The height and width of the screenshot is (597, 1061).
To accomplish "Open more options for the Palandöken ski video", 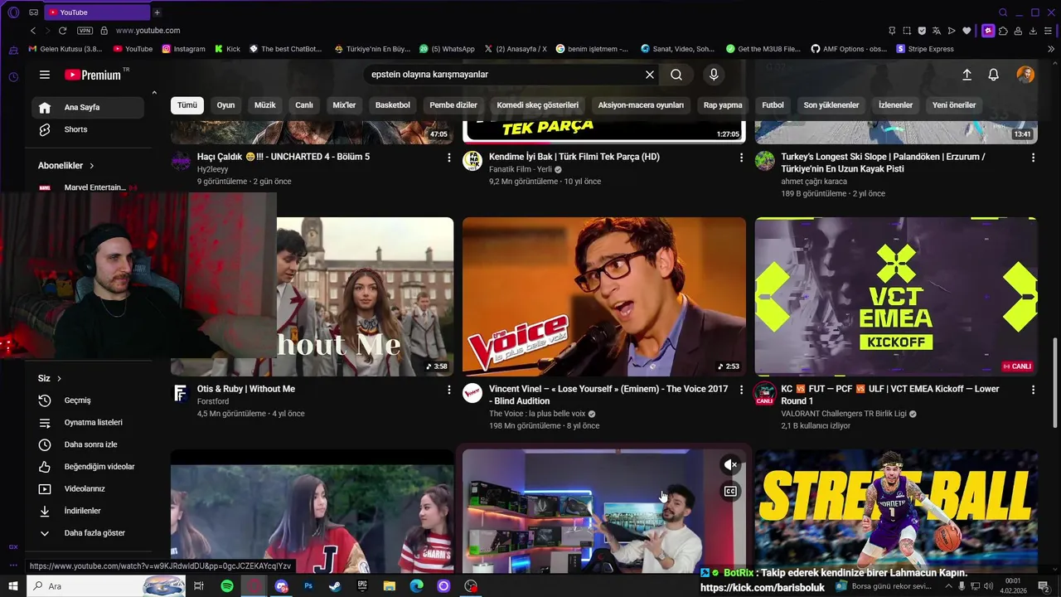I will 1033,158.
